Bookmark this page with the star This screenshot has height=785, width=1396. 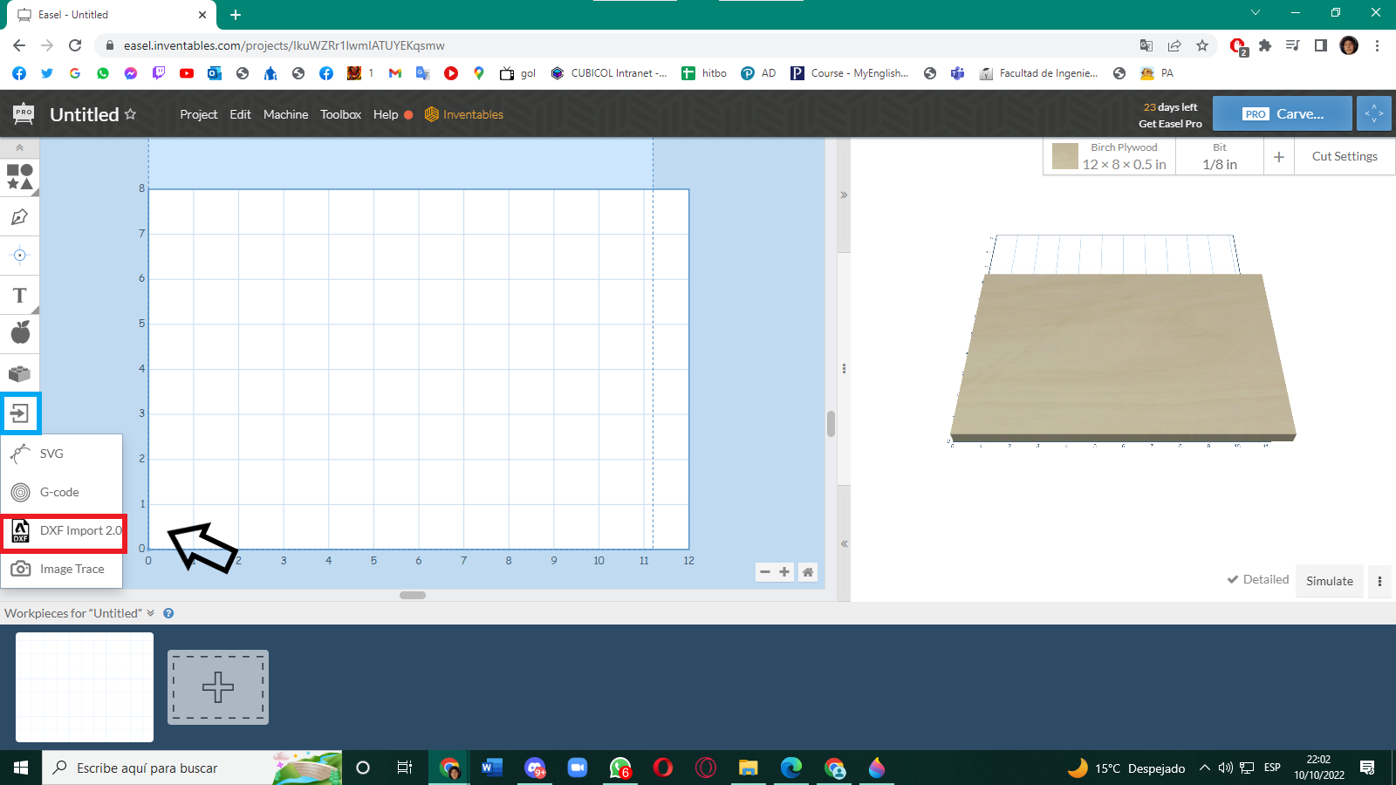click(1202, 45)
